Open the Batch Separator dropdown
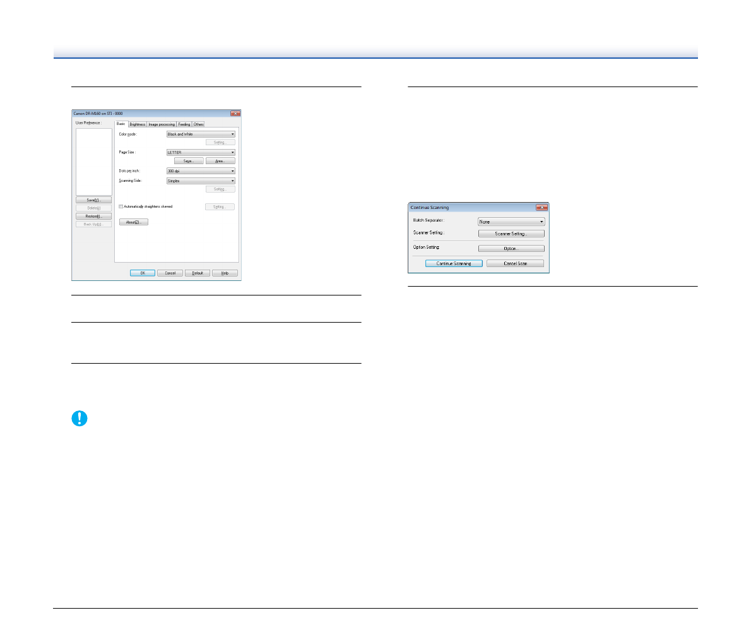Screen dimensions: 751x644 511,222
